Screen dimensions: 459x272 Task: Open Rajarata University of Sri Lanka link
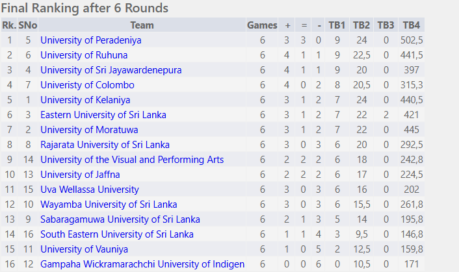coord(105,145)
